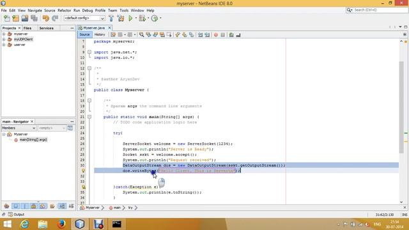
Task: Open the Members dropdown in Navigator
Action: (19, 128)
